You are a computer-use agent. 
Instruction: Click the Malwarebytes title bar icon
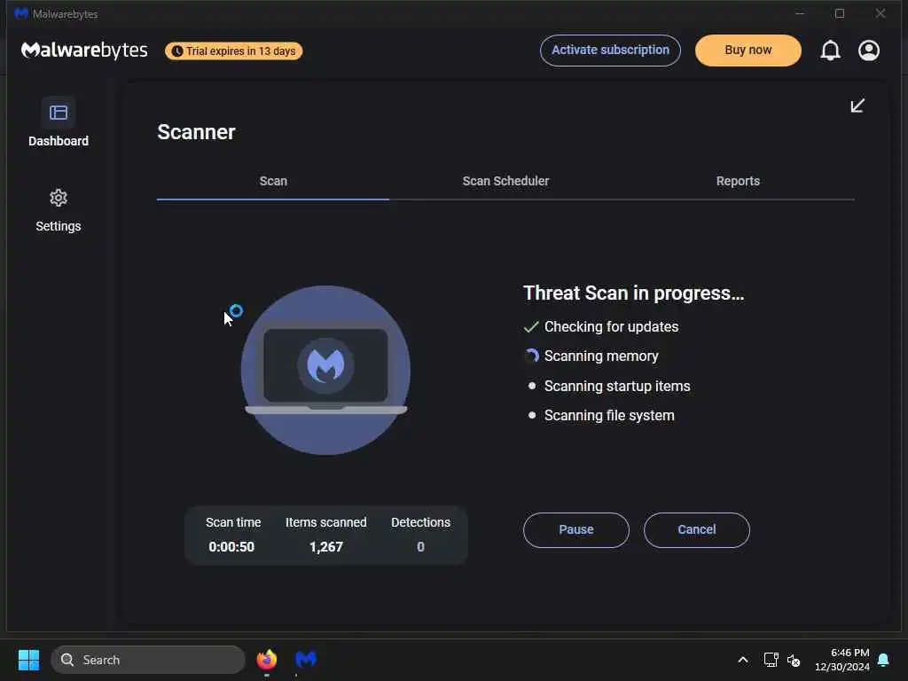pos(21,13)
